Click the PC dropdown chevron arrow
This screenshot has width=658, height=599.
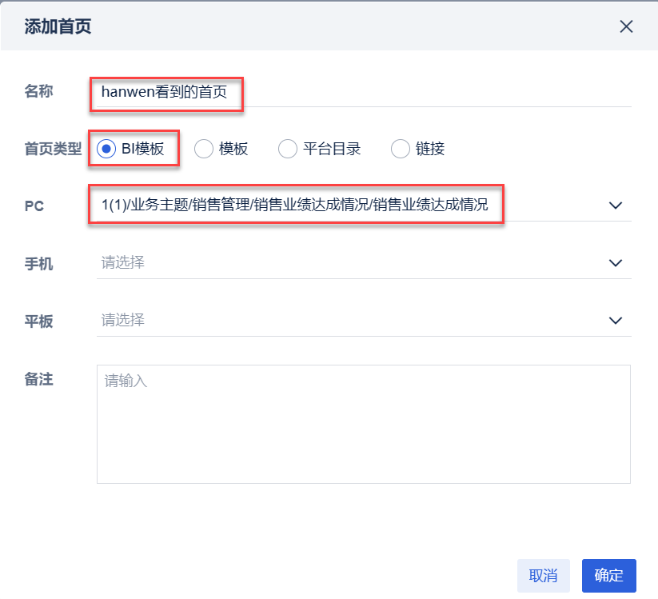616,206
